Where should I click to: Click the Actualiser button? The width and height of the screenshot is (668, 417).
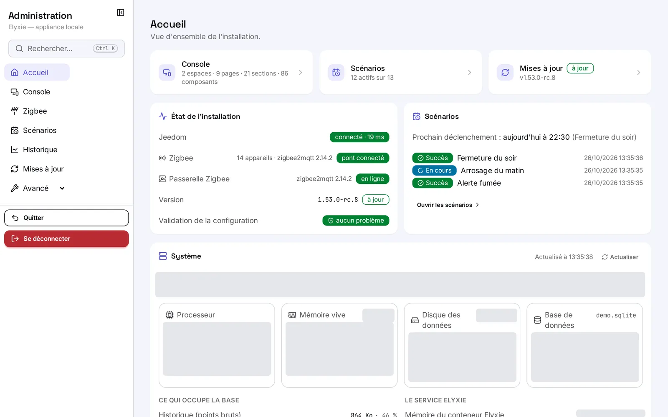coord(620,257)
